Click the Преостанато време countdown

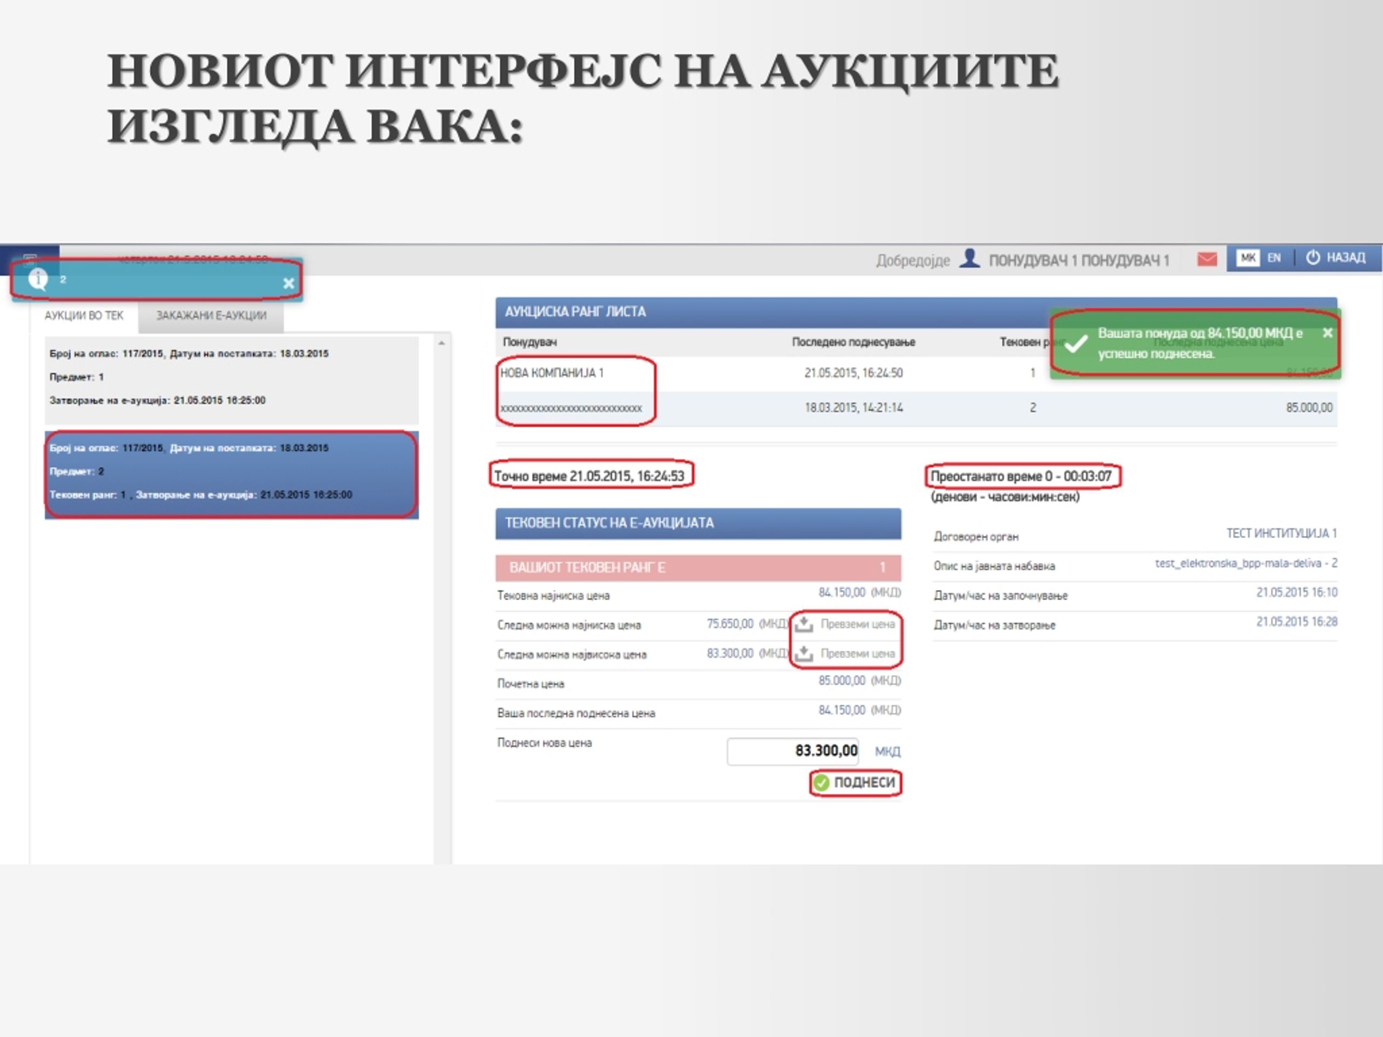1021,476
